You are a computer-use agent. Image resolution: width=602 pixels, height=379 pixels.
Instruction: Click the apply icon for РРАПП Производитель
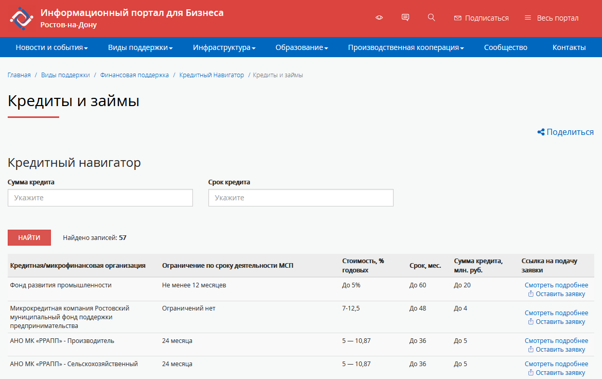[530, 350]
